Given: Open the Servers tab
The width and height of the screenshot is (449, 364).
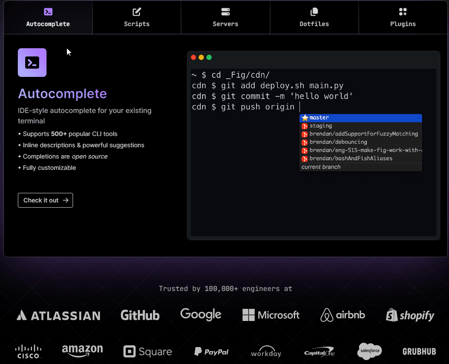Looking at the screenshot, I should click(225, 17).
